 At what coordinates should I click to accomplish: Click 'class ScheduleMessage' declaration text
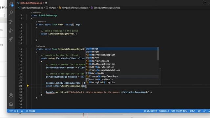click(x=44, y=15)
